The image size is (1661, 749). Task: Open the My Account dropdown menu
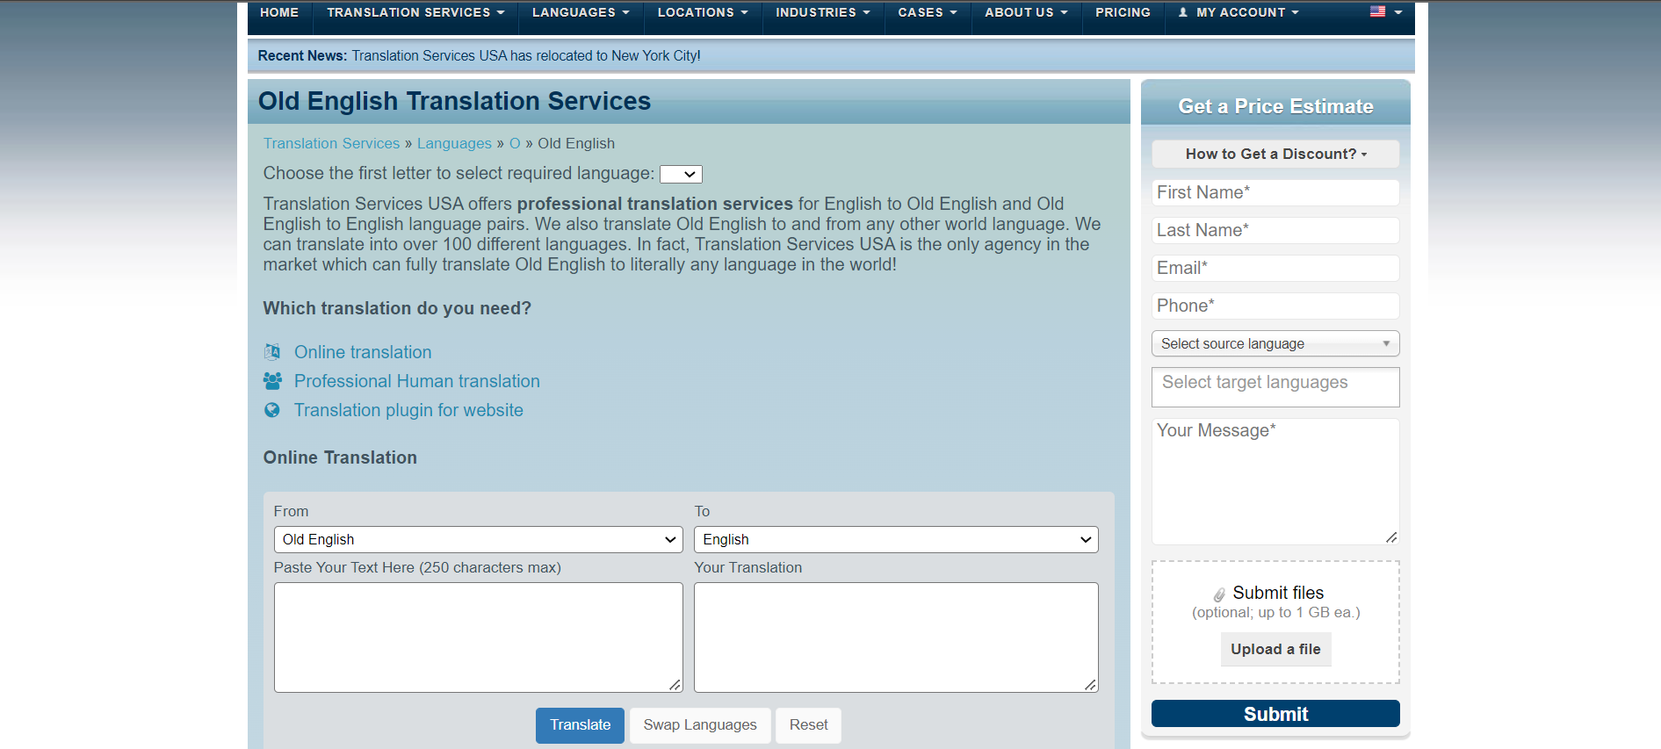[1239, 12]
